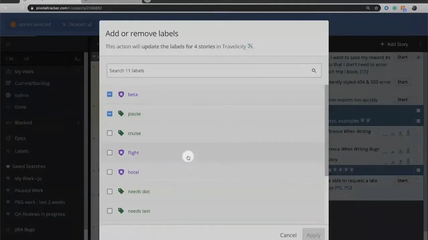428x240 pixels.
Task: Select the Icebox sidebar icon
Action: point(8,95)
